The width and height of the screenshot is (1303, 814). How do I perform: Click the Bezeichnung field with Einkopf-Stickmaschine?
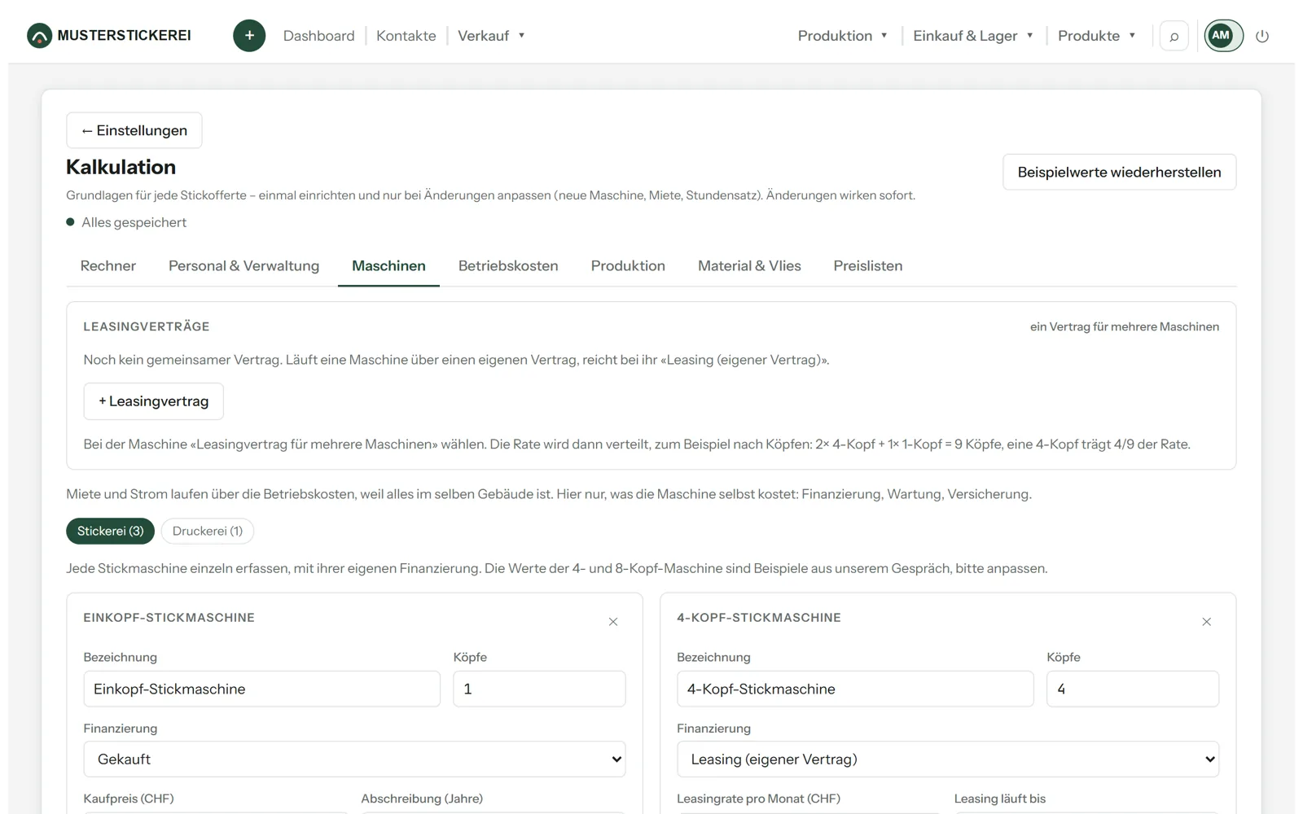261,689
